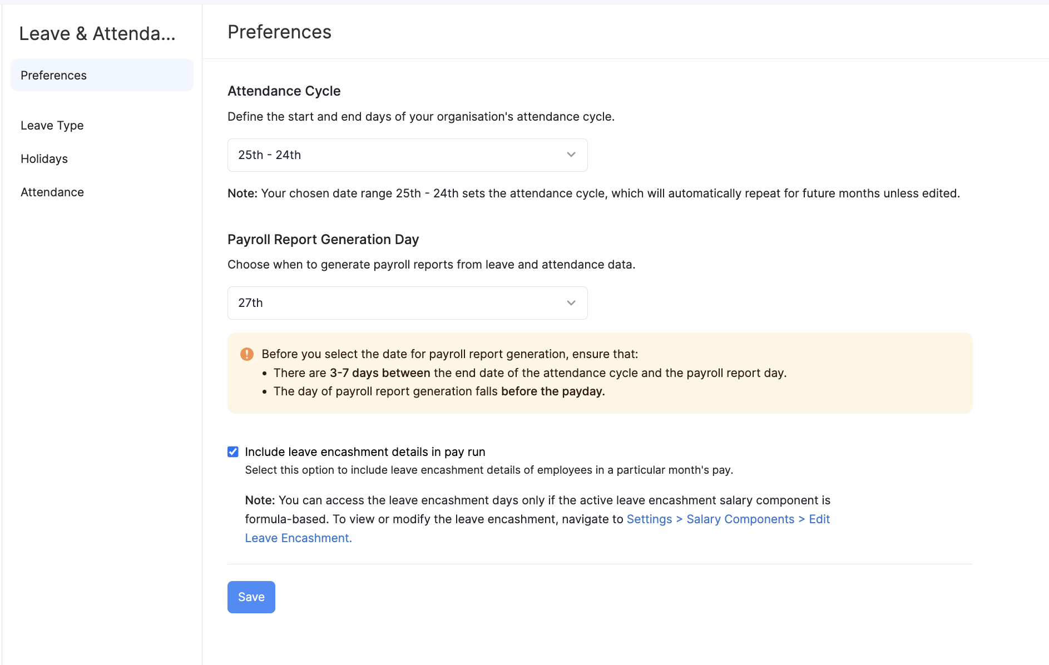Click the Attendance Cycle section heading
The height and width of the screenshot is (665, 1049).
point(284,91)
